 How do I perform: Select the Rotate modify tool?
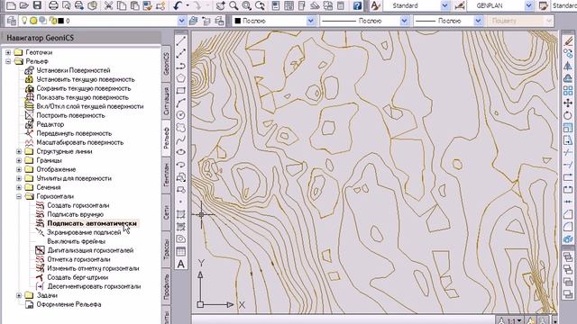click(568, 115)
